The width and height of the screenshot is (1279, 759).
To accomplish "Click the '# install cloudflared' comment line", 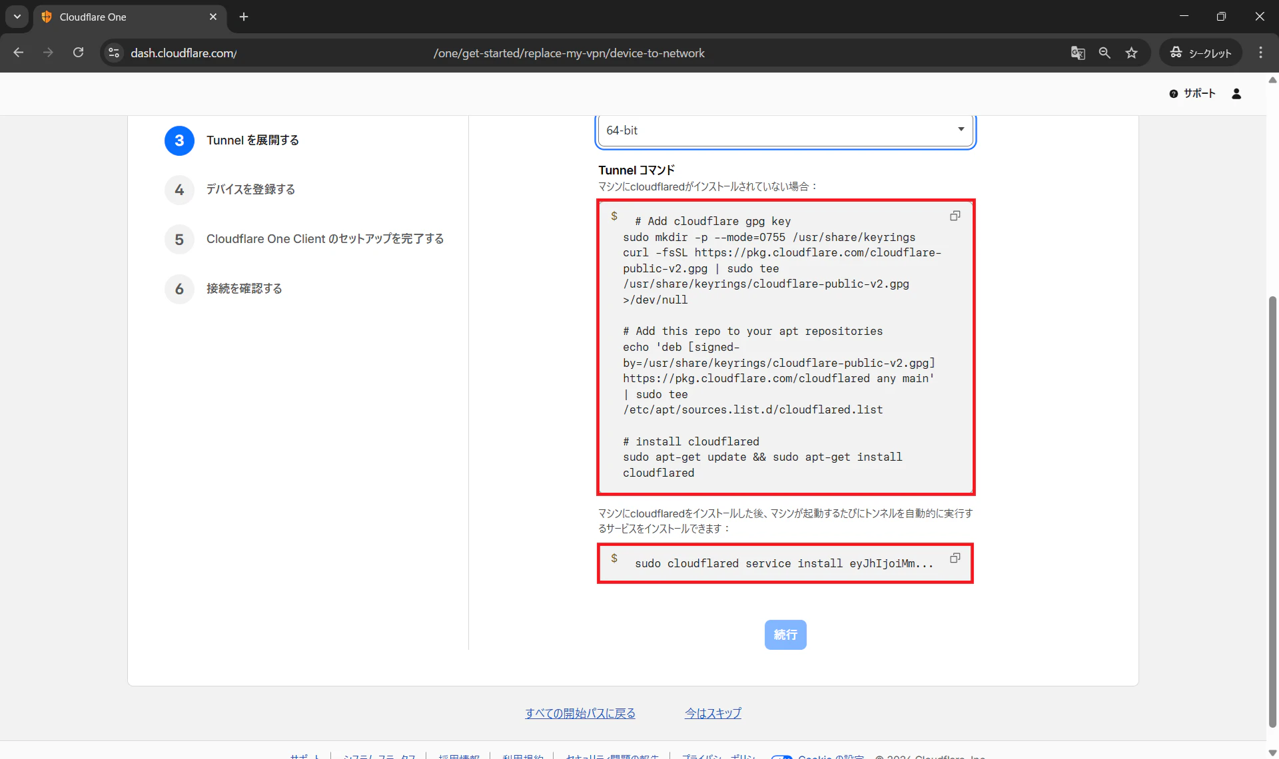I will [691, 442].
